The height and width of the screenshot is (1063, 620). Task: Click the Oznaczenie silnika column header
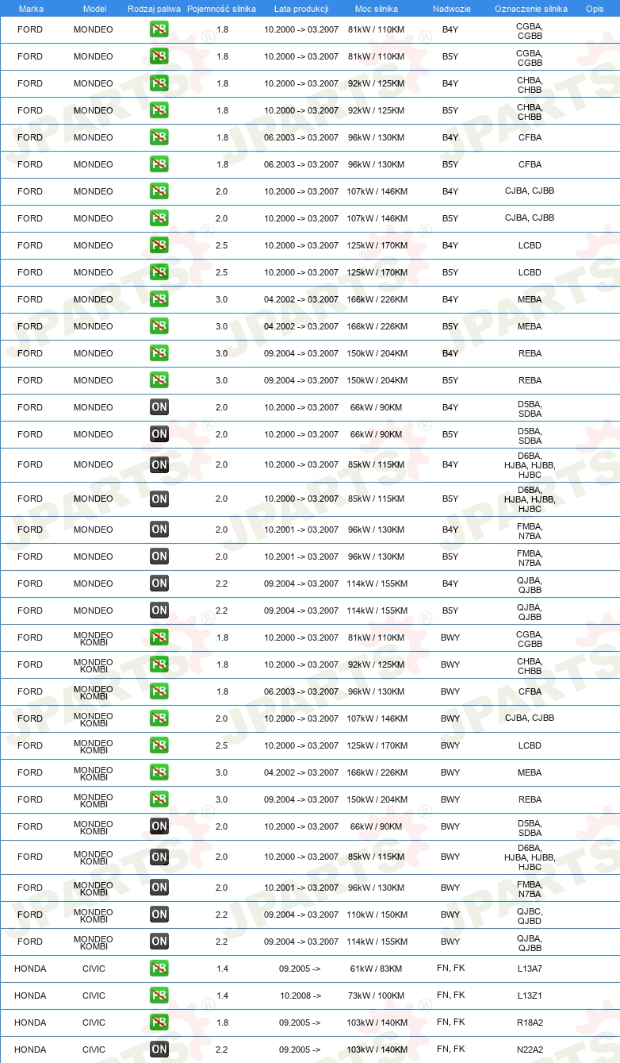tap(530, 8)
